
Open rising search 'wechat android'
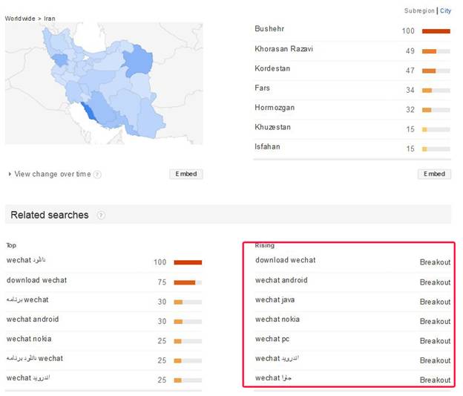[281, 281]
